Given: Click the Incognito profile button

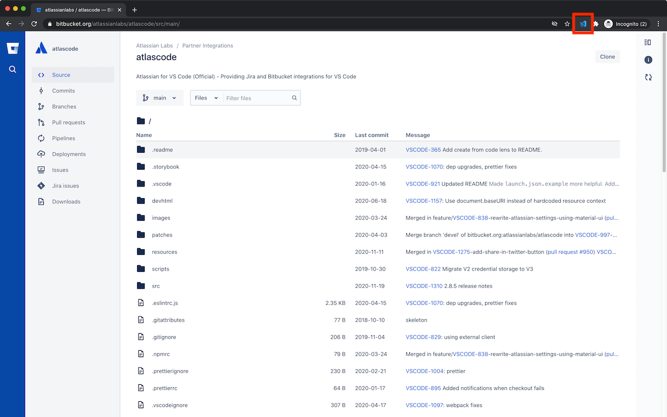Looking at the screenshot, I should 627,24.
